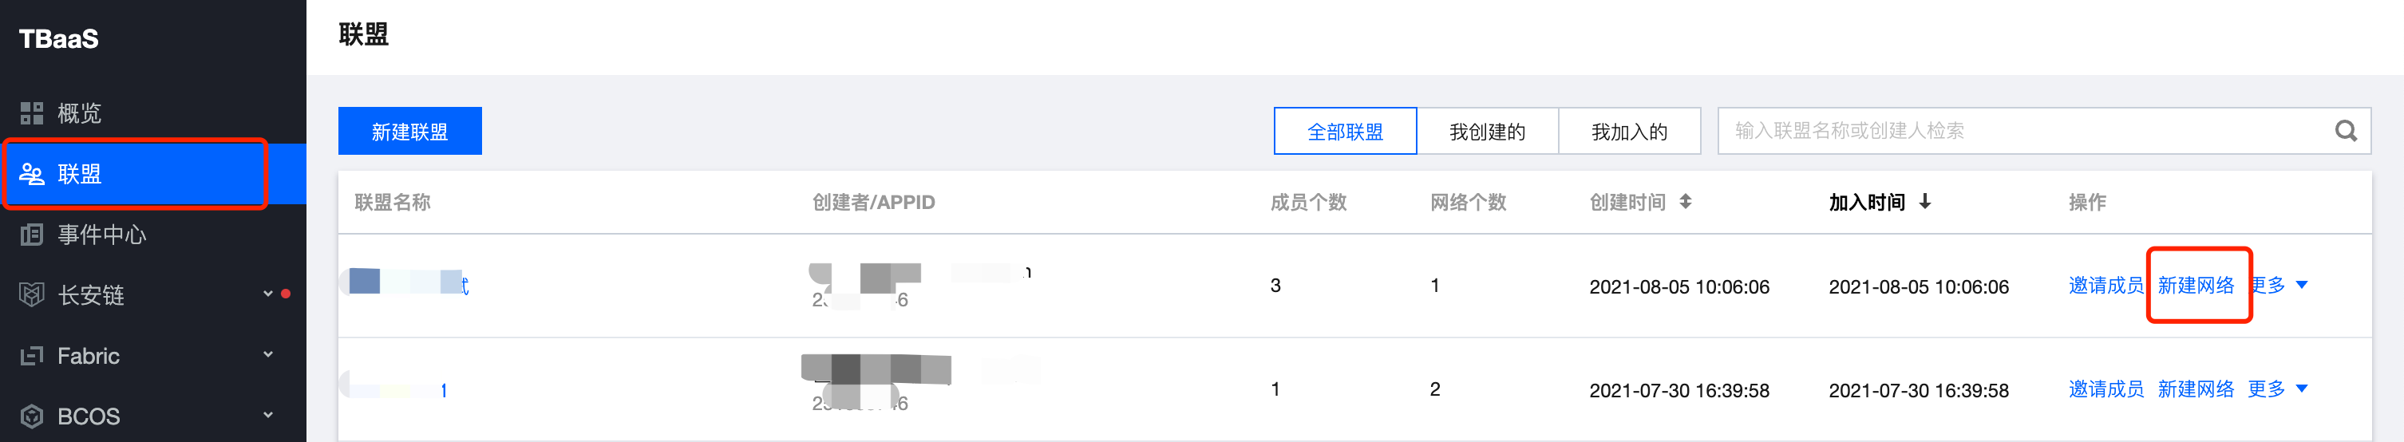Click the 事件中心 icon in sidebar
2404x442 pixels.
[32, 235]
